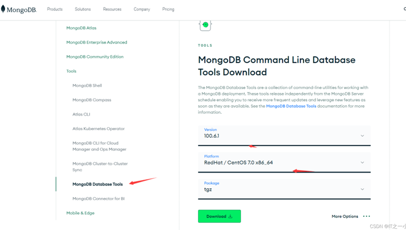
Task: Select MongoDB Database Tools sidebar item
Action: (x=98, y=184)
